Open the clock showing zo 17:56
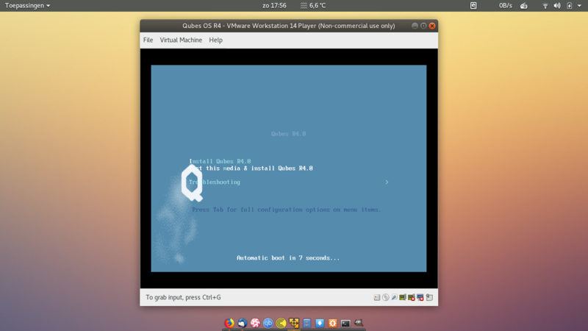The image size is (588, 331). click(274, 6)
